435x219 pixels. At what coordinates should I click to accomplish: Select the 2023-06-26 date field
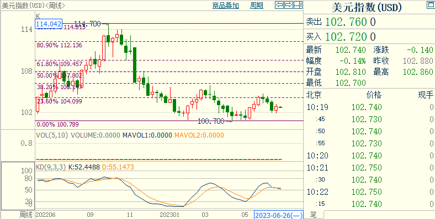[279, 215]
